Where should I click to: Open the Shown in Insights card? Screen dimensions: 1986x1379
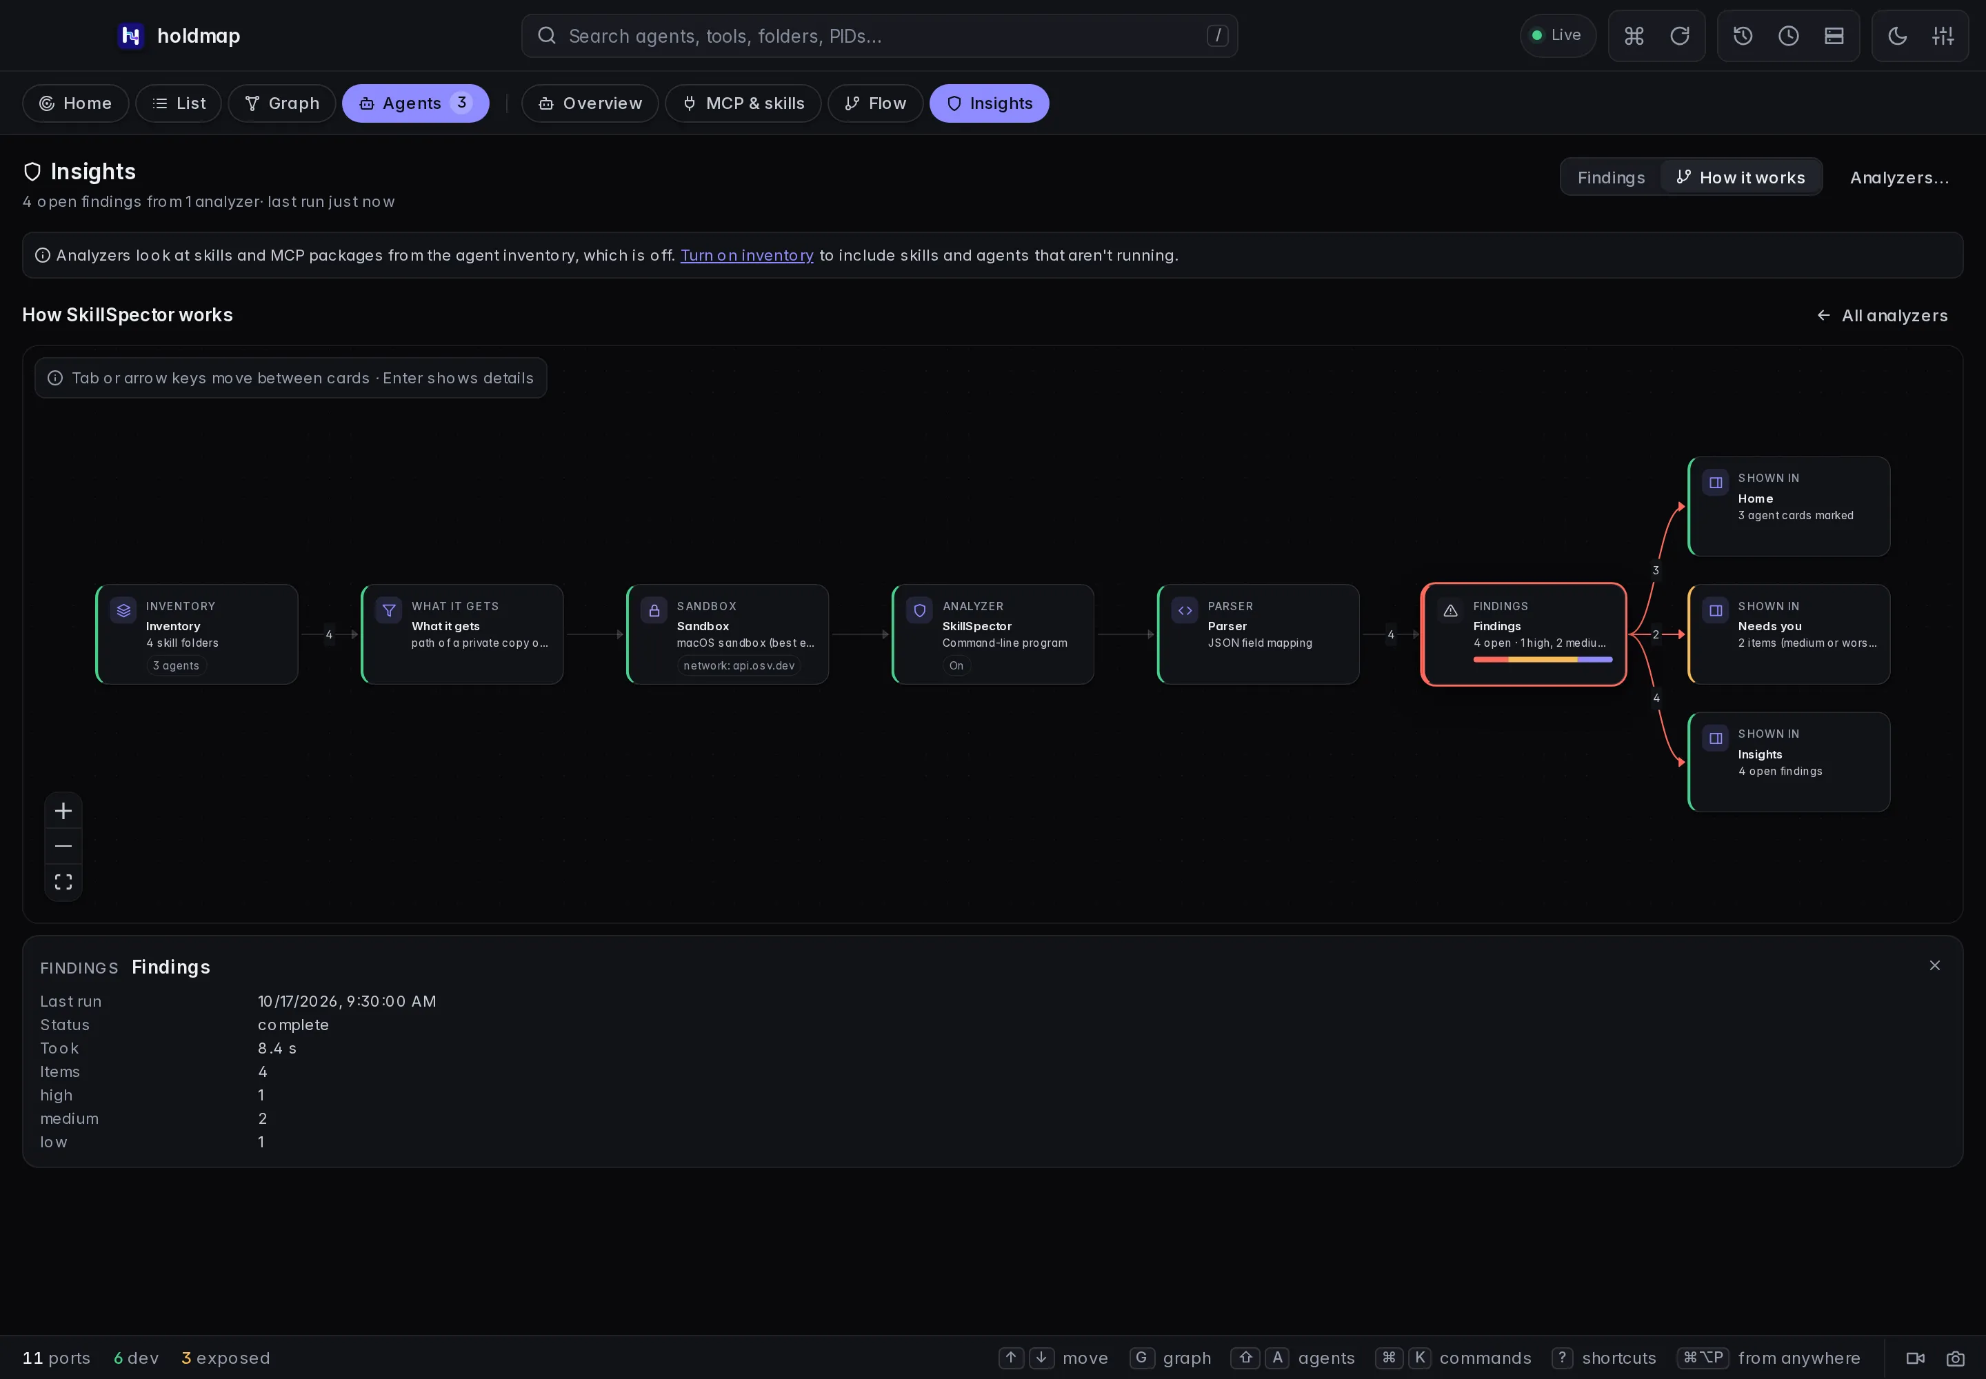(1789, 762)
